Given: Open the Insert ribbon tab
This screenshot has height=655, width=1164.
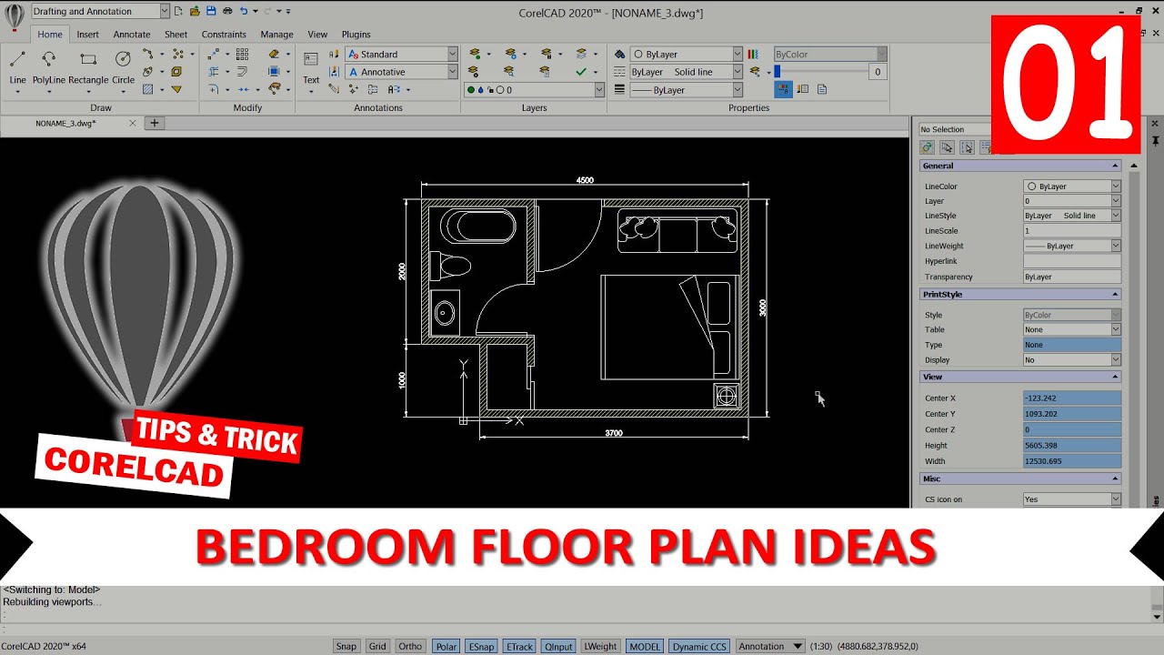Looking at the screenshot, I should (88, 35).
